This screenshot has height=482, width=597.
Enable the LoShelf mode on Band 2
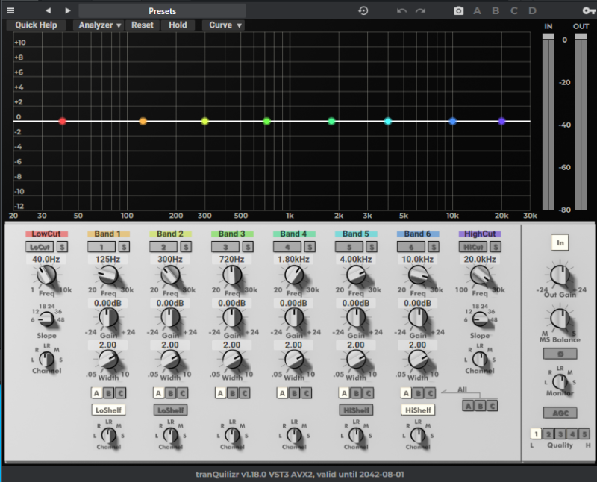pos(170,410)
